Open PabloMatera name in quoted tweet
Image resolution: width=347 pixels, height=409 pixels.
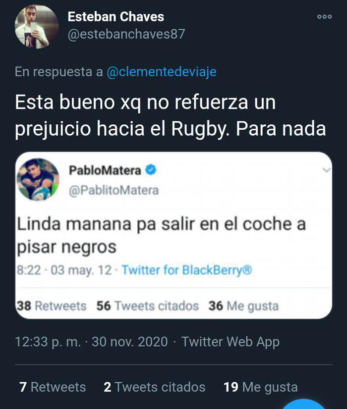point(105,170)
